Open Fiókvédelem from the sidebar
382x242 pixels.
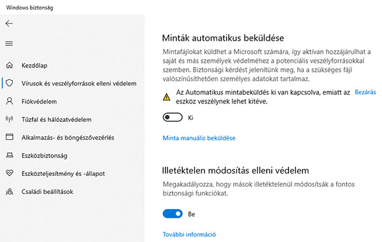click(x=39, y=102)
